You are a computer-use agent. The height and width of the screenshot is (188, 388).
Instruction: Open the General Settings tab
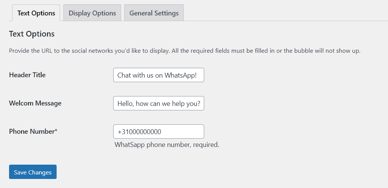click(x=154, y=13)
